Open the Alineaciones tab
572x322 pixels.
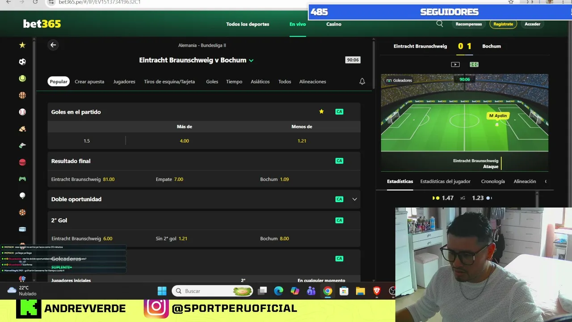(x=312, y=81)
